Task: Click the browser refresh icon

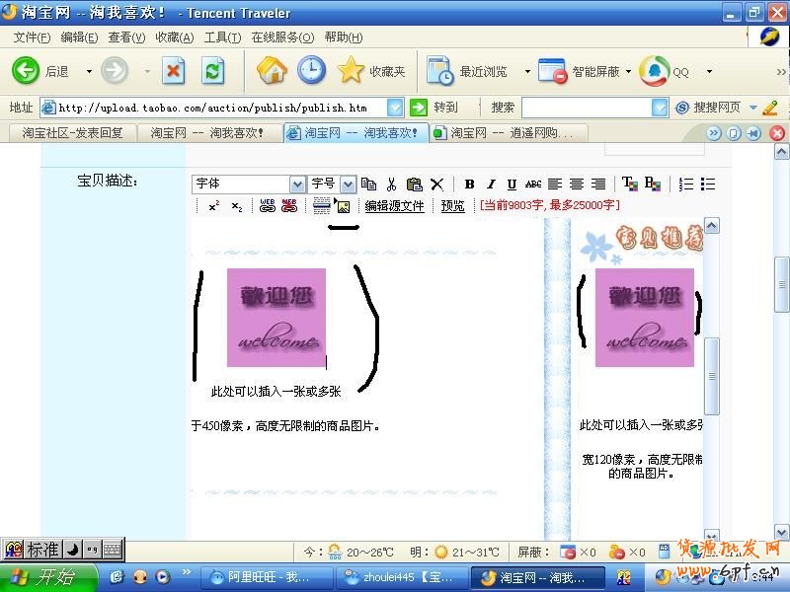Action: 212,70
